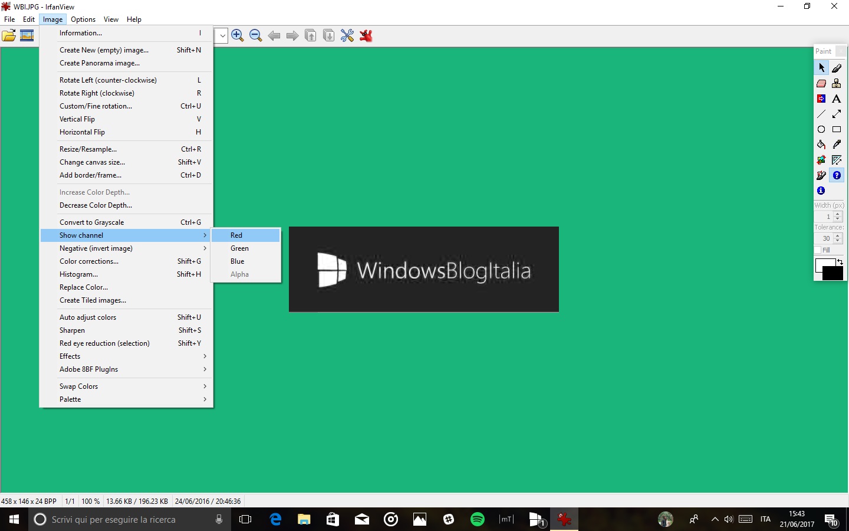This screenshot has width=849, height=531.
Task: Select Convert to Grayscale
Action: coord(126,222)
